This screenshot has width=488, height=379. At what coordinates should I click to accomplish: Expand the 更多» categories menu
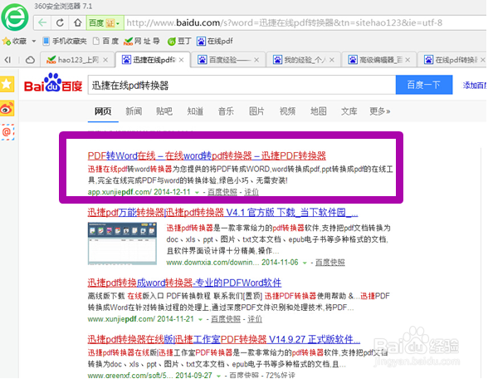point(380,111)
